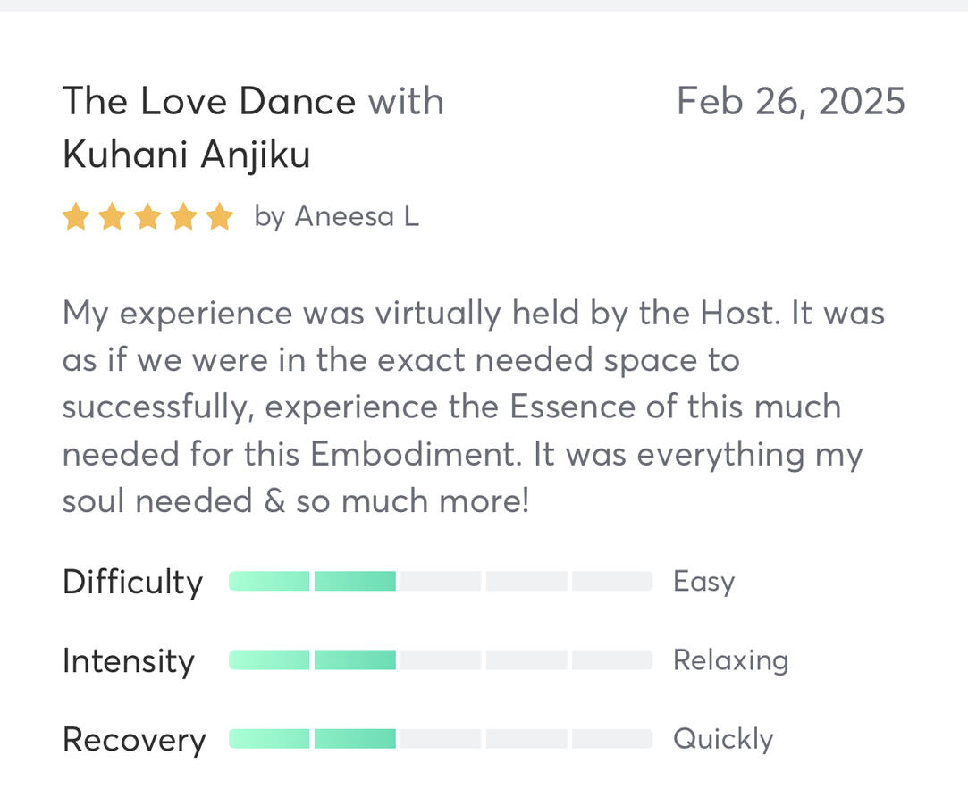Screen dimensions: 968x806
Task: Click the Intensity label
Action: (x=128, y=661)
